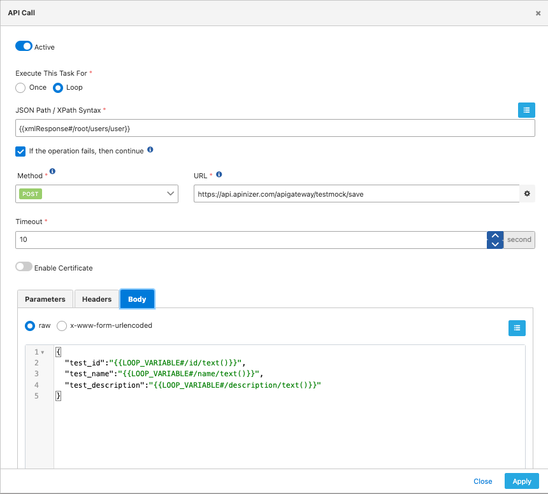Select x-www-form-urlencoded body type

tap(62, 325)
